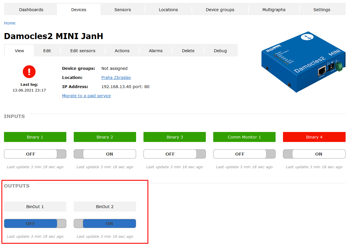Click the Debug subtab
This screenshot has width=355, height=246.
[x=220, y=51]
